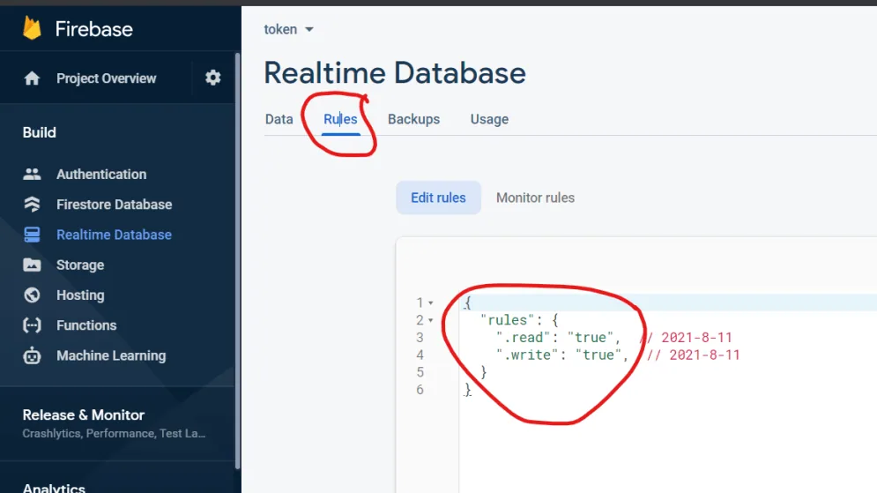Click the "rules": { code line
Viewport: 877px width, 493px height.
519,320
